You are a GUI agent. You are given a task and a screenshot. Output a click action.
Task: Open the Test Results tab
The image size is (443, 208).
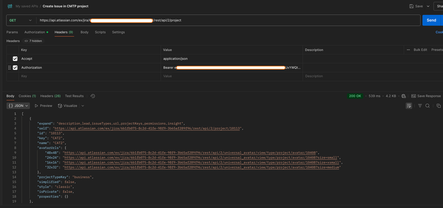(x=74, y=96)
